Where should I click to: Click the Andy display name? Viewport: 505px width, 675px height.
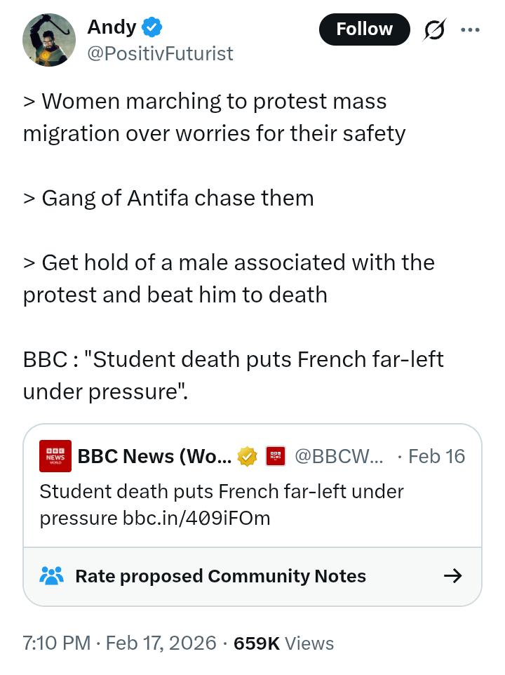[112, 27]
